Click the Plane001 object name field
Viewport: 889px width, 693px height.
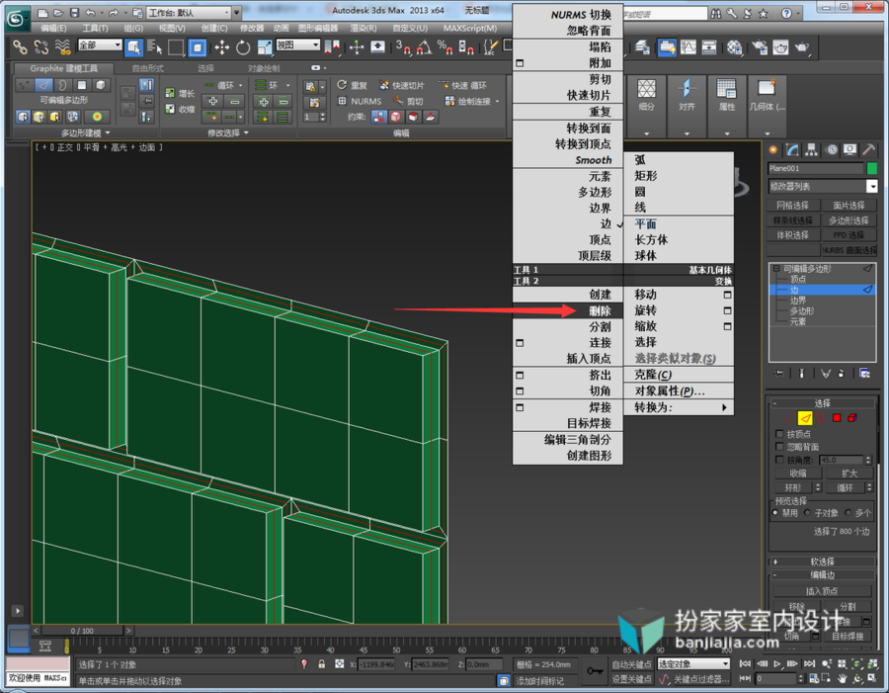[815, 168]
